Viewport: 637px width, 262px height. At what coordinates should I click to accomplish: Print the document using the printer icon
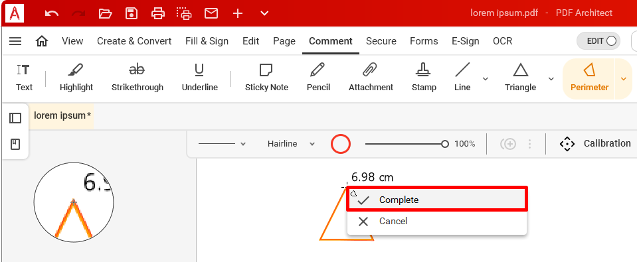click(x=157, y=13)
